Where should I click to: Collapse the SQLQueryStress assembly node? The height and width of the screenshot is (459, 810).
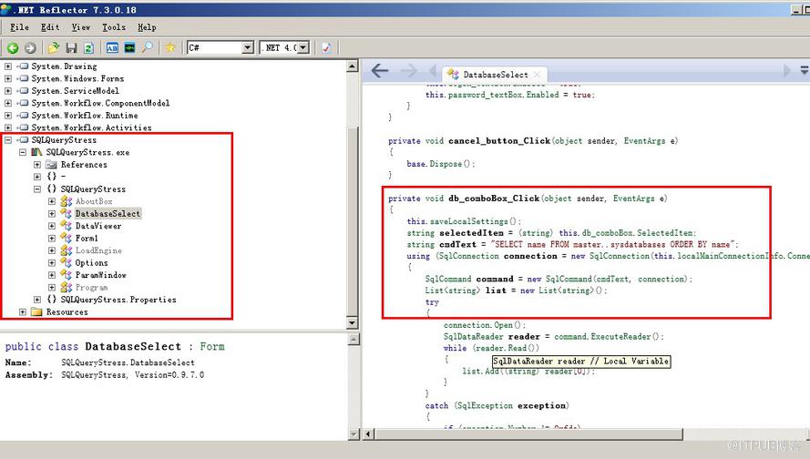pos(8,140)
